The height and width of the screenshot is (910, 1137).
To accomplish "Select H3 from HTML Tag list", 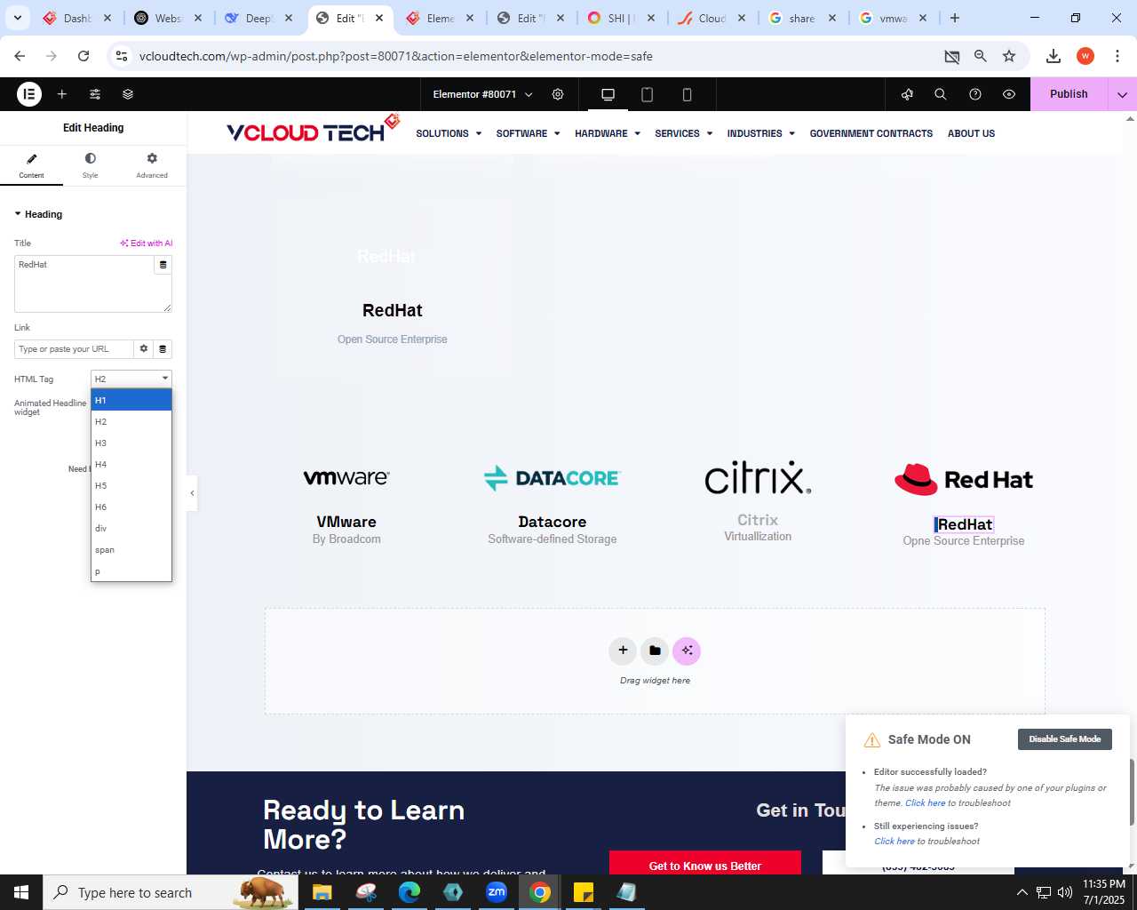I will (131, 443).
